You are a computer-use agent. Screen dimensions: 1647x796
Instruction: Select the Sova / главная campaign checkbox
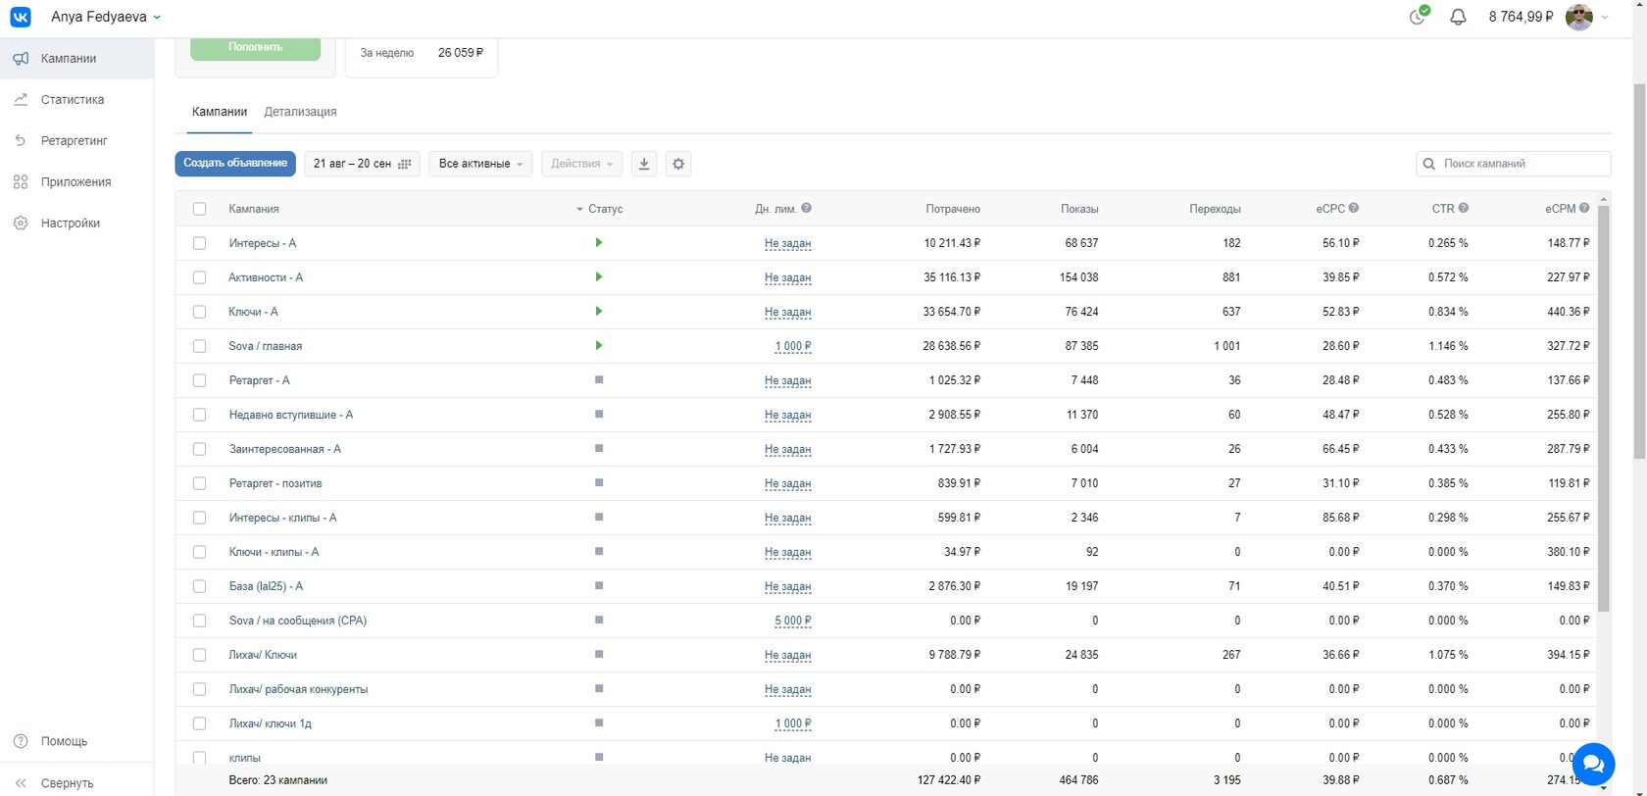point(200,346)
